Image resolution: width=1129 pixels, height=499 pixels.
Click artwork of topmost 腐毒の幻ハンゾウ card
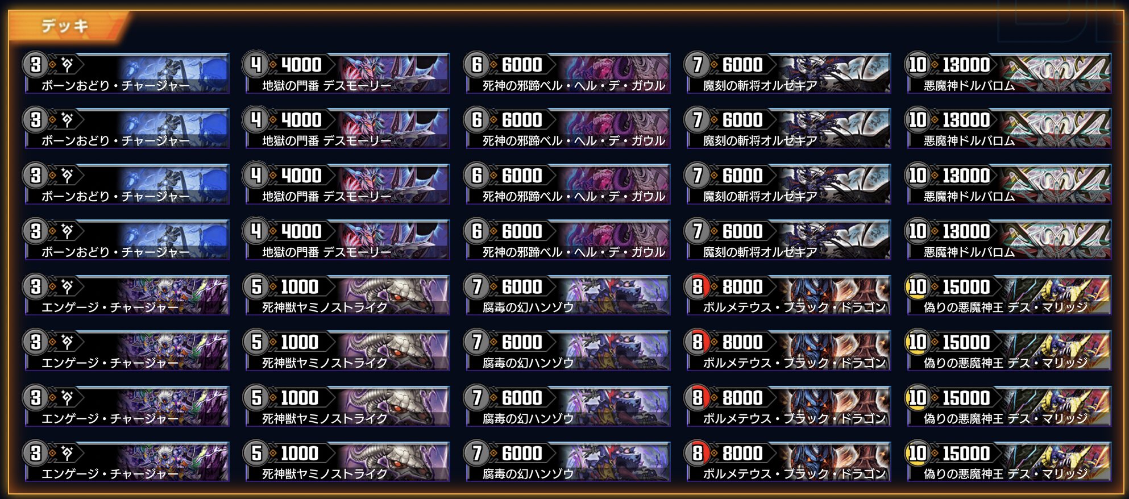click(614, 293)
